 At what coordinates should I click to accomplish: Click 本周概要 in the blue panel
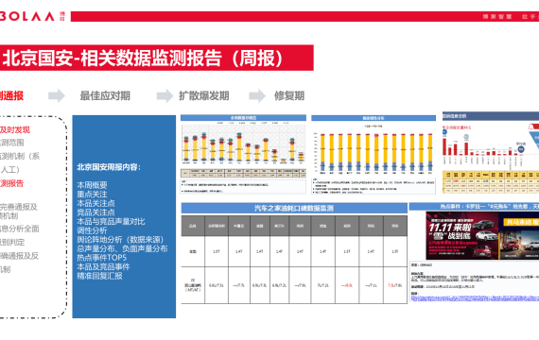pos(92,185)
